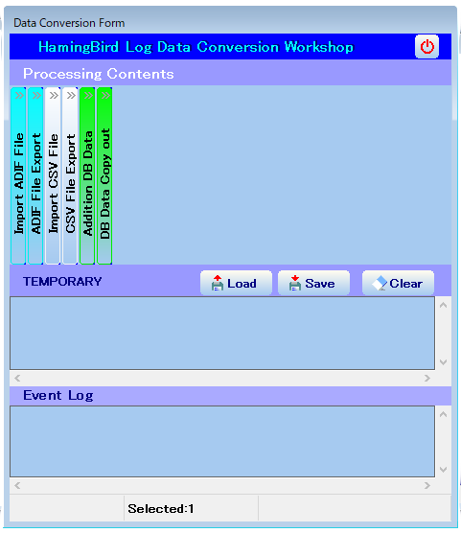Screen dimensions: 461x533
Task: Expand chevrons atop Import CSV File
Action: pyautogui.click(x=54, y=95)
